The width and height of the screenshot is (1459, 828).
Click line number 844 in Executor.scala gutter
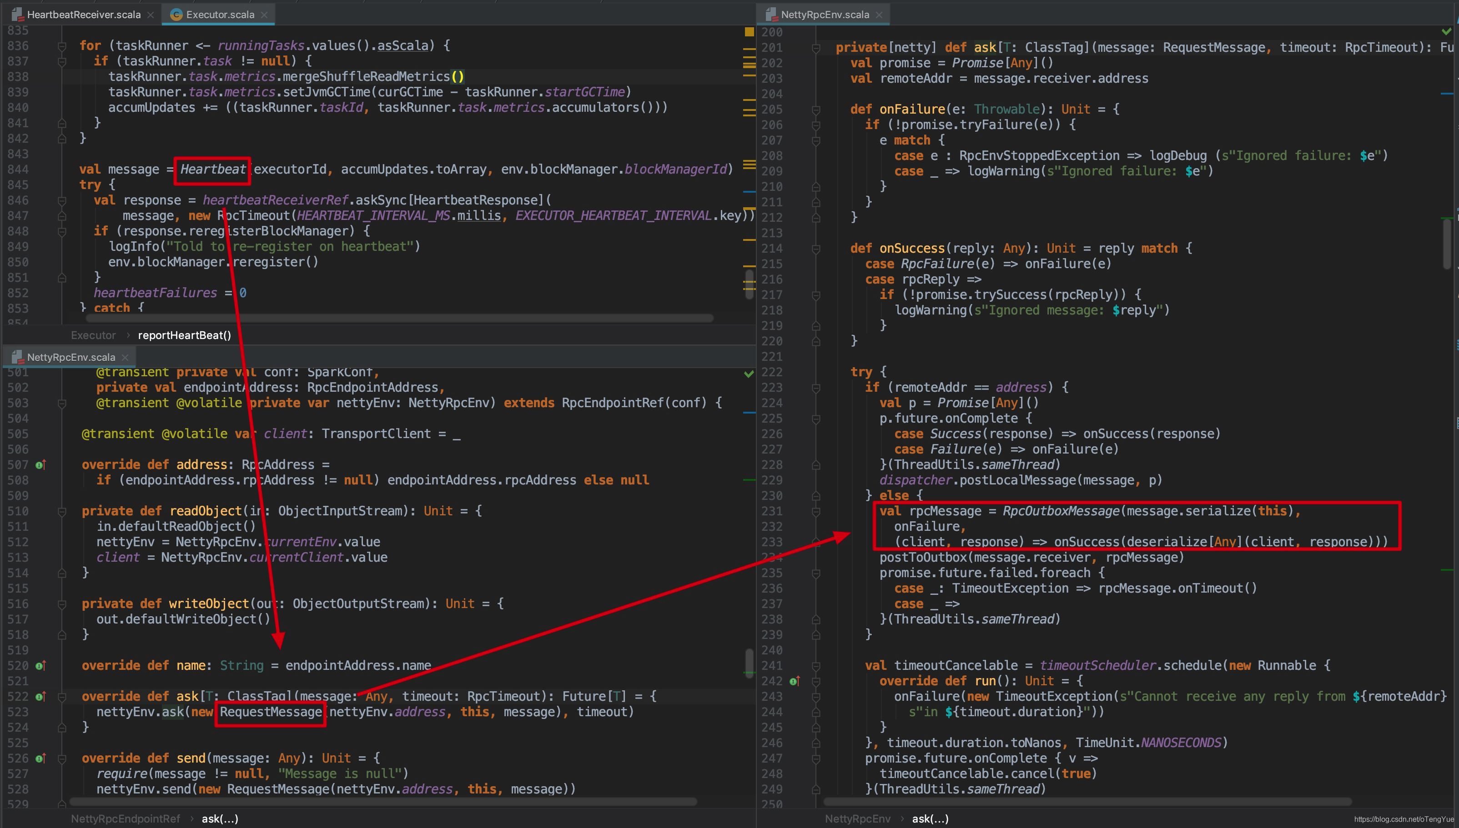[x=18, y=170]
